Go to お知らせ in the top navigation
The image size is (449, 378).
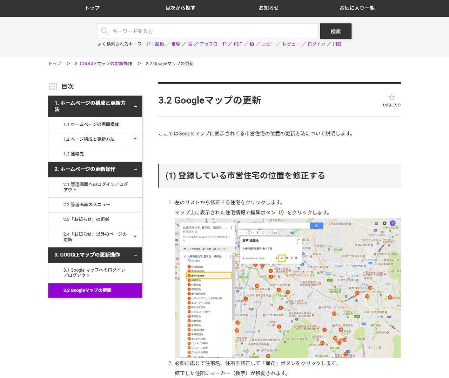coord(268,8)
